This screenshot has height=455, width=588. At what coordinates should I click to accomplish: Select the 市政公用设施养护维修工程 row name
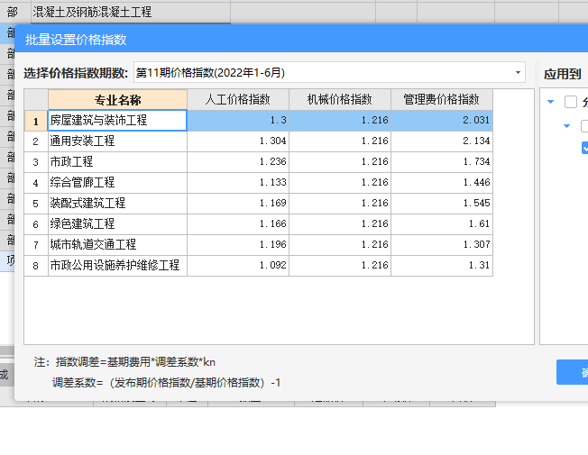pos(118,266)
